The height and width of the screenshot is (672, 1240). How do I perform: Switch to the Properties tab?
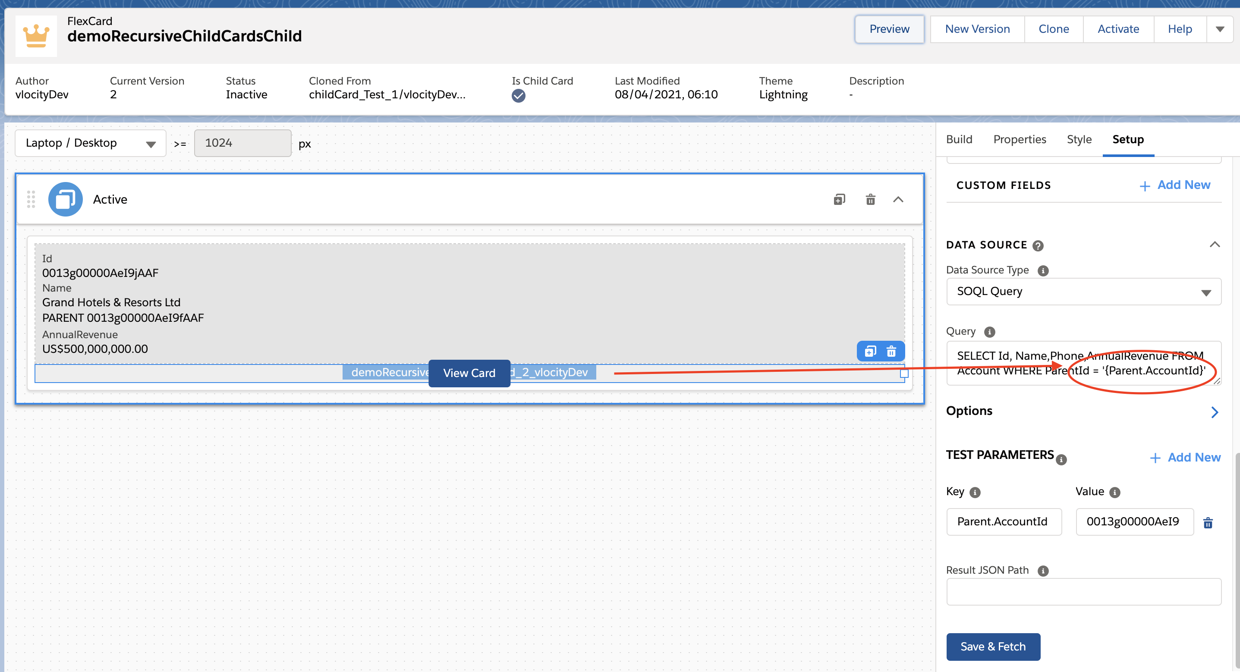pos(1020,139)
